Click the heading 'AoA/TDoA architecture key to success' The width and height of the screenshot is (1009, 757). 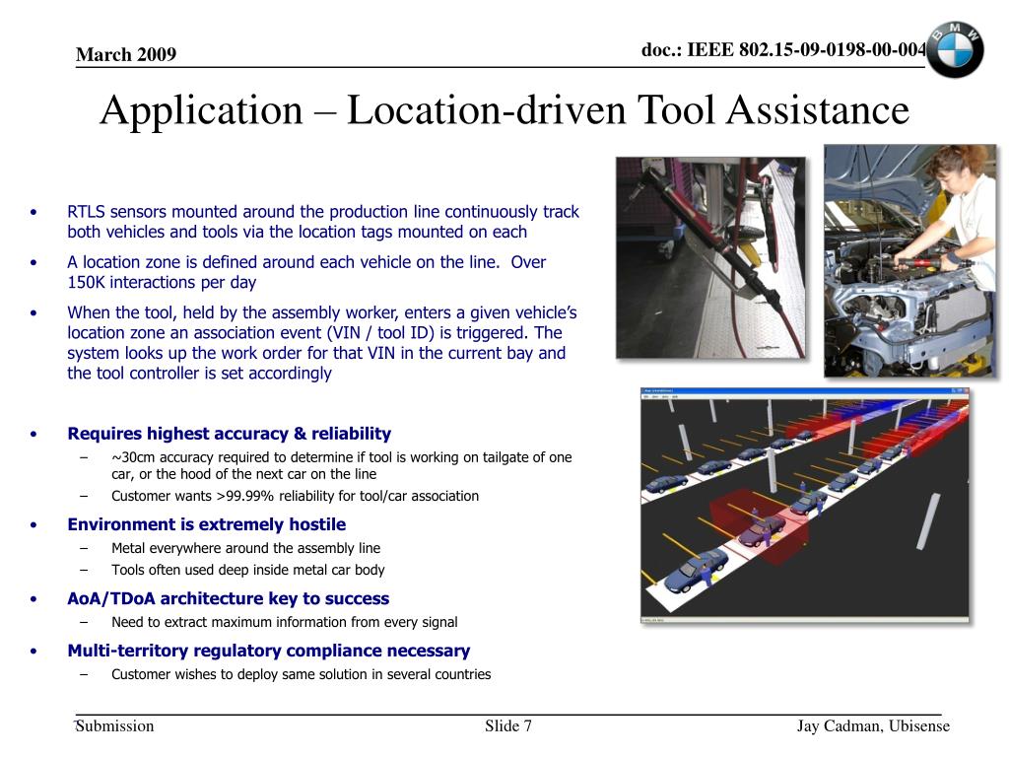click(x=228, y=598)
